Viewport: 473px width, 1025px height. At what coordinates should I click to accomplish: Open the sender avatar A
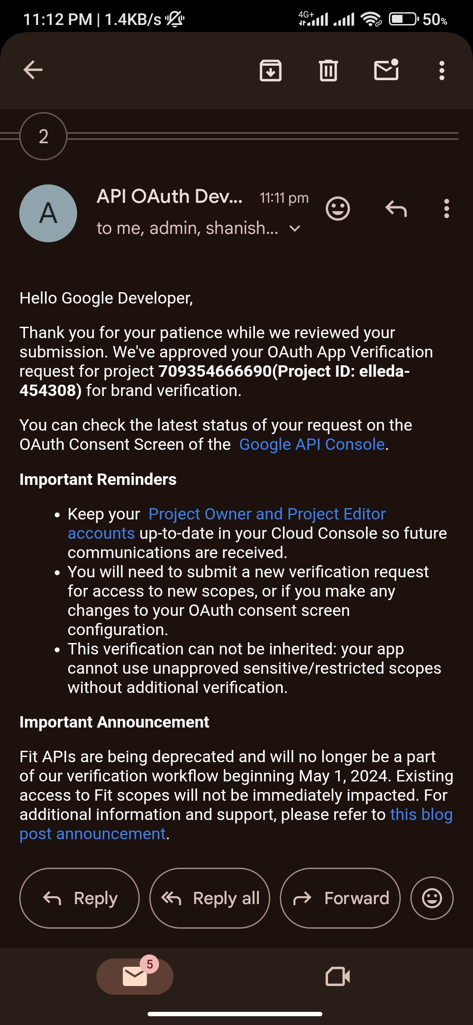point(48,213)
